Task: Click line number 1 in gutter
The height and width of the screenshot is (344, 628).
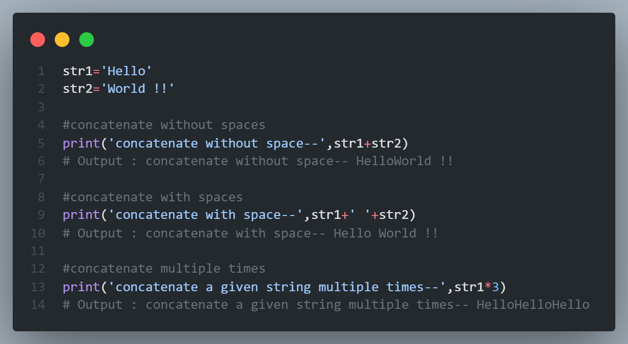Action: (41, 71)
